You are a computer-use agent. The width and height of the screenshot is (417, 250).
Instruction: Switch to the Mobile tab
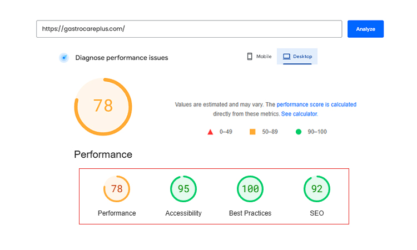click(x=259, y=56)
